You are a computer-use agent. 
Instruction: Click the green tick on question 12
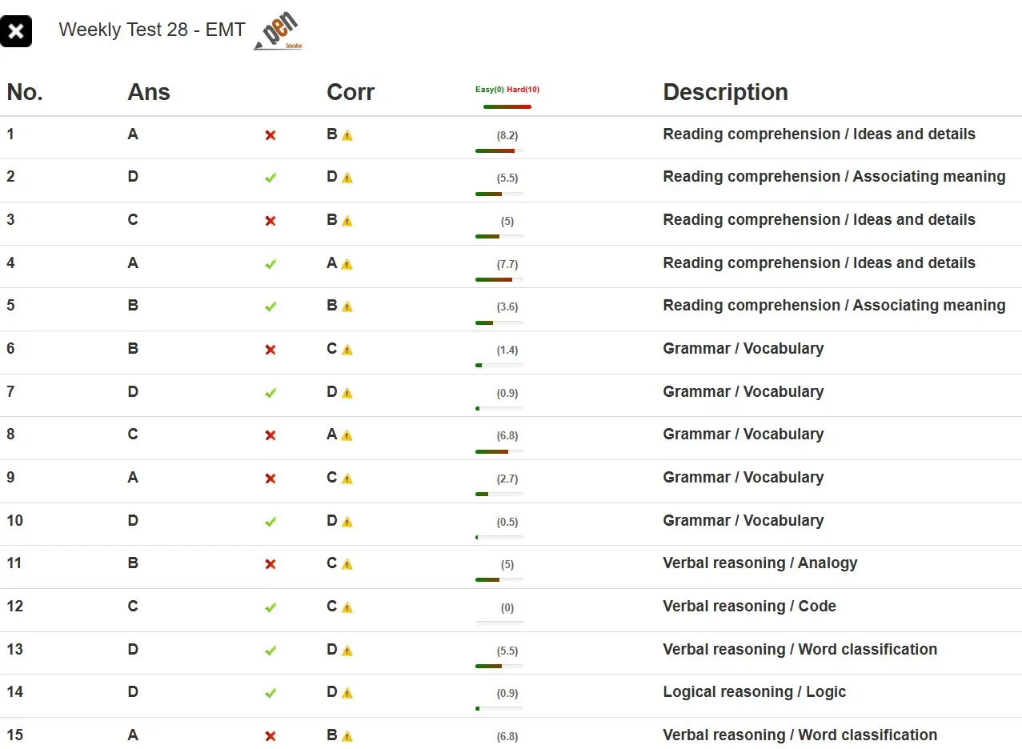pos(271,607)
